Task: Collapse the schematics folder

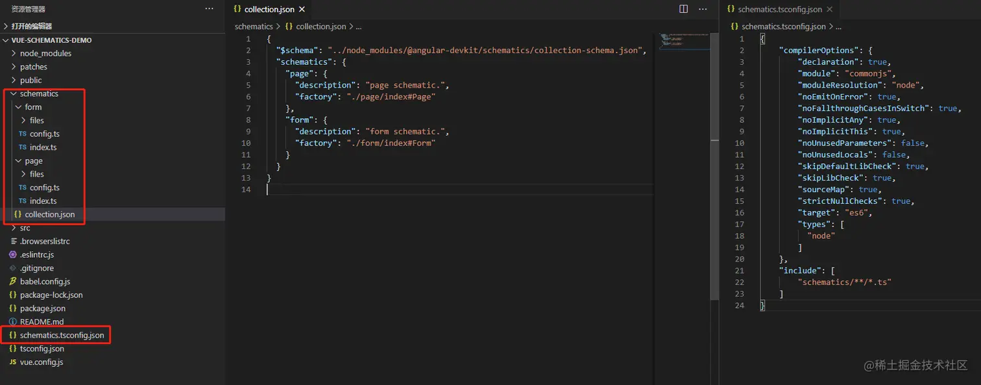Action: [x=39, y=93]
